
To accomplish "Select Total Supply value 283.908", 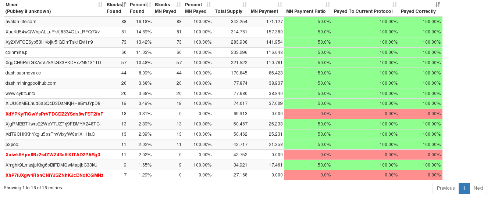I will coord(239,42).
